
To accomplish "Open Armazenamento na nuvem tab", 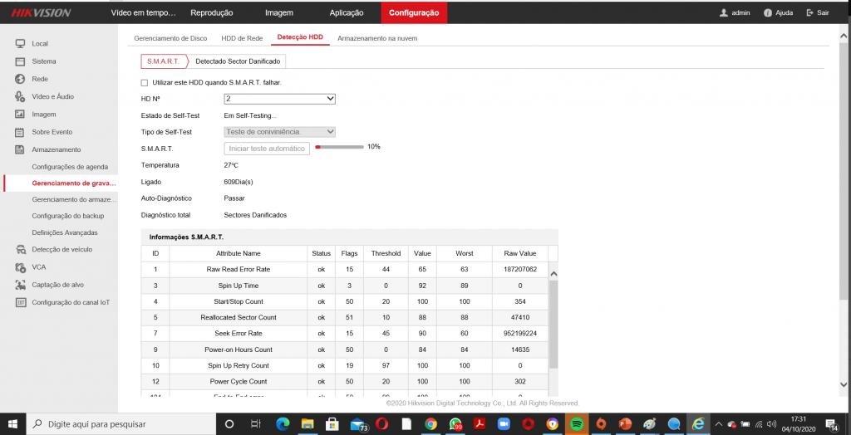I will 377,38.
